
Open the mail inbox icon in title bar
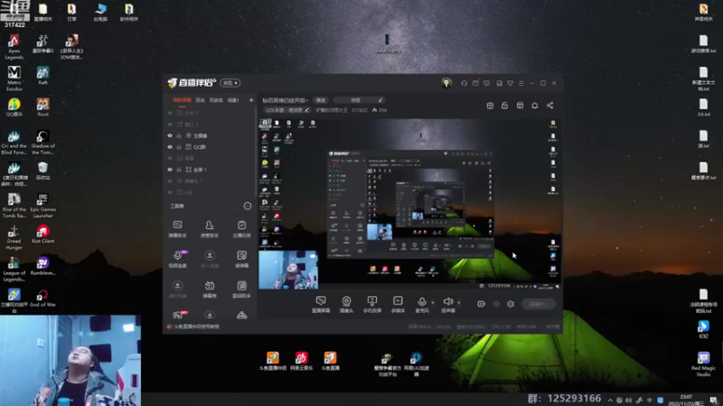click(475, 83)
